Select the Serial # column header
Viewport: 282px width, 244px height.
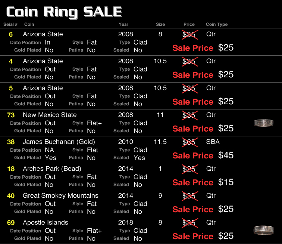click(10, 24)
